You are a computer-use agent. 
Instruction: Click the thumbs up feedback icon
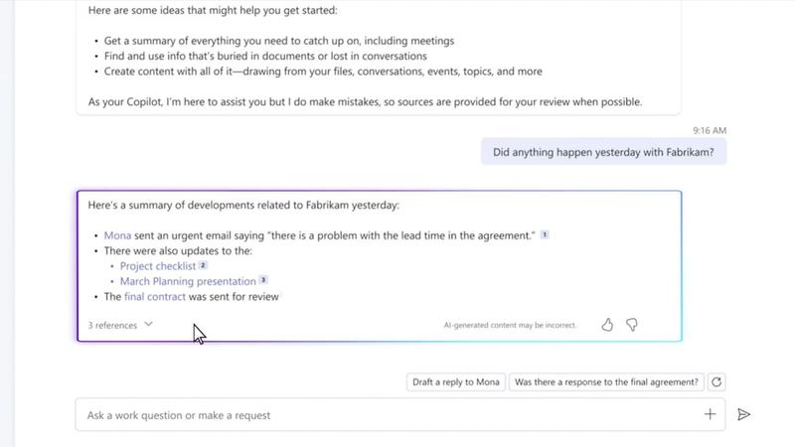[607, 325]
